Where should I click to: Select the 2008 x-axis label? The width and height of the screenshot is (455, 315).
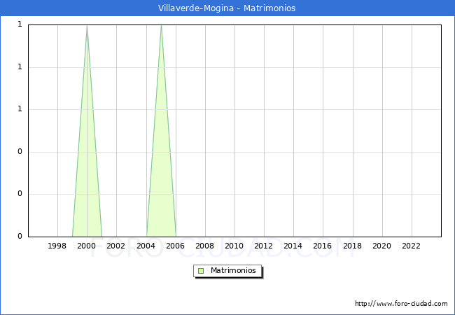point(204,246)
